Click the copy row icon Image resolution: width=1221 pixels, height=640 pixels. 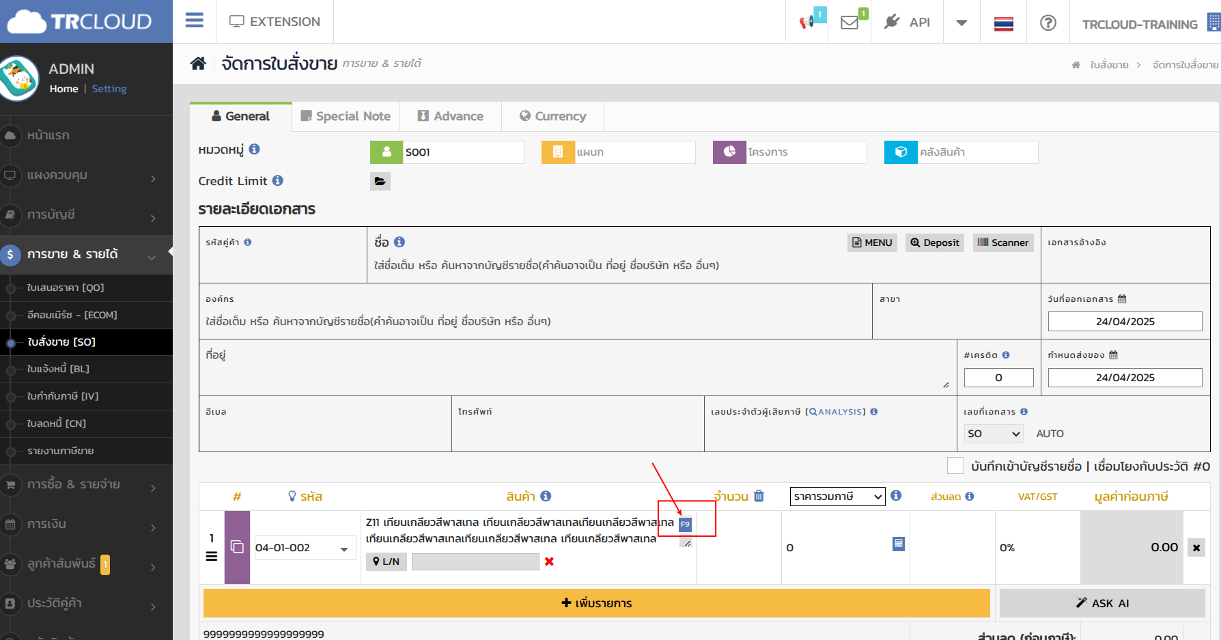tap(237, 547)
